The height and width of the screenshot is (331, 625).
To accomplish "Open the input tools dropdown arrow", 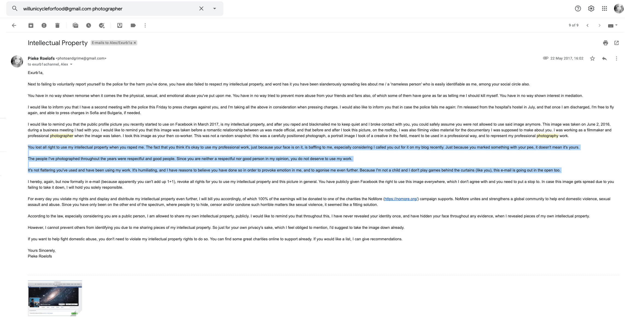I will pyautogui.click(x=617, y=25).
